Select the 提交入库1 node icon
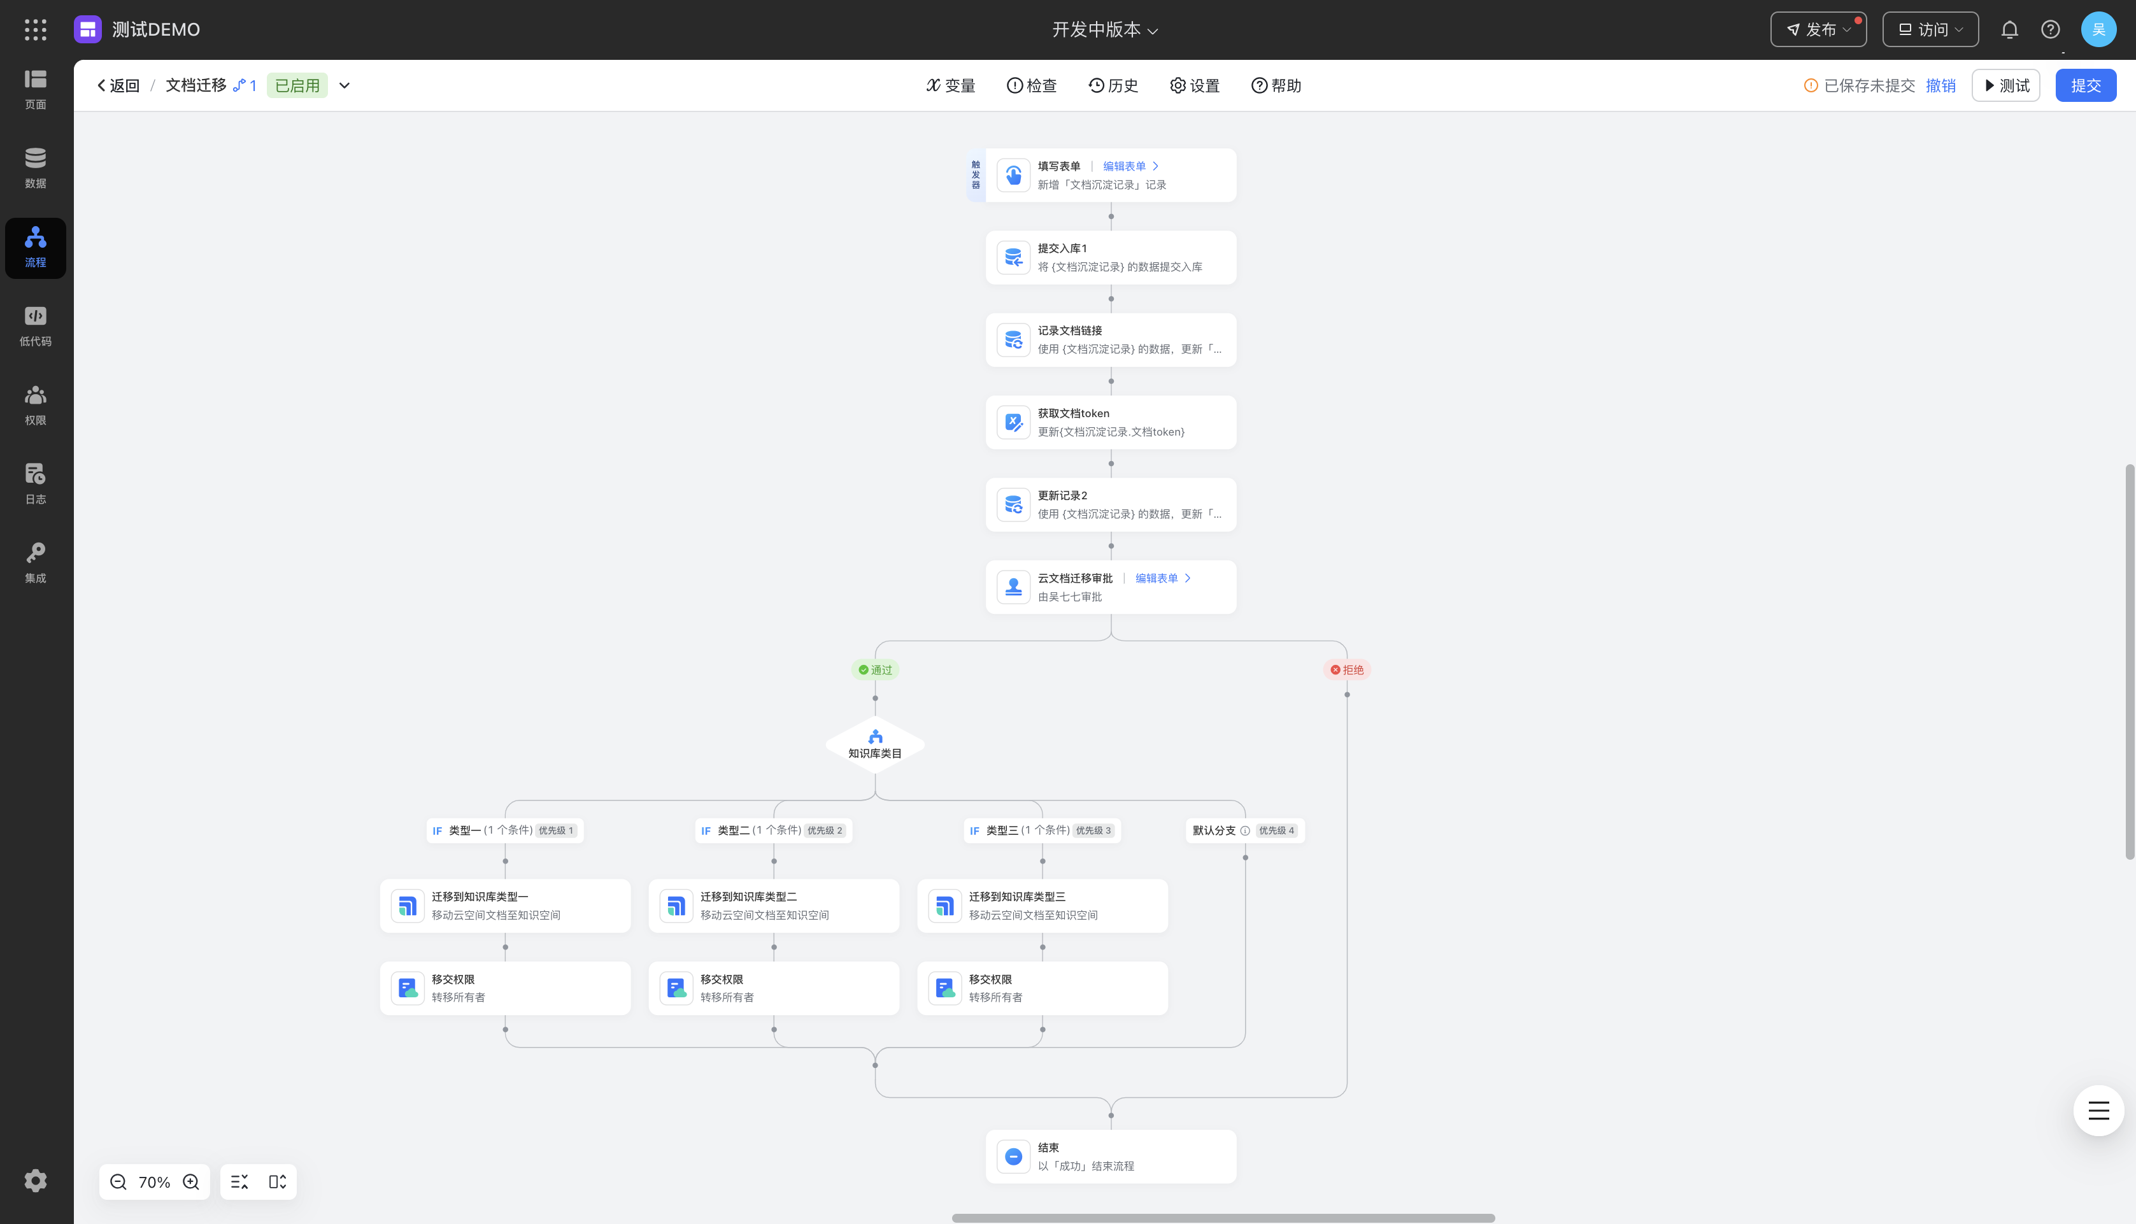This screenshot has width=2136, height=1224. click(1013, 257)
